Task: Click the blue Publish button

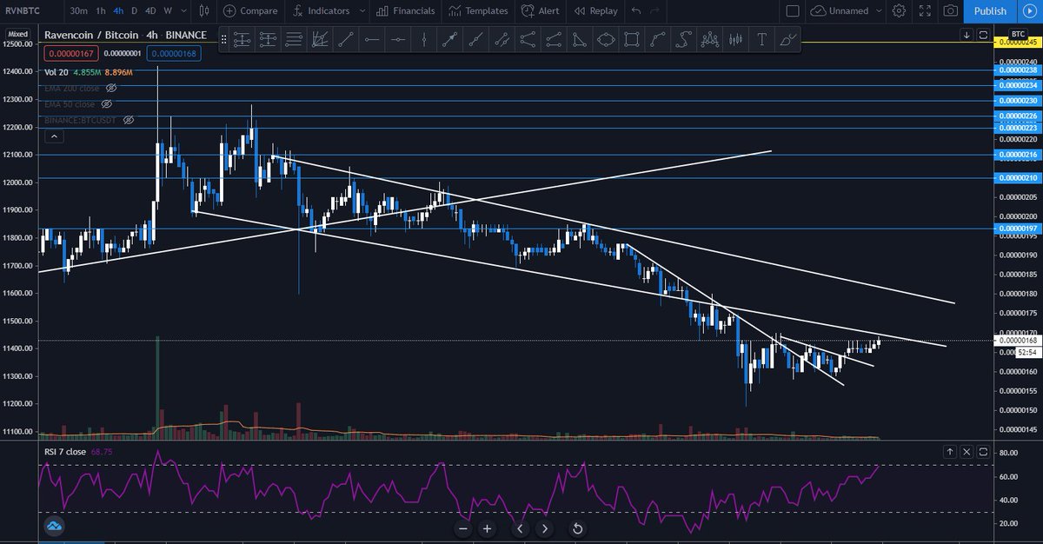Action: tap(990, 11)
